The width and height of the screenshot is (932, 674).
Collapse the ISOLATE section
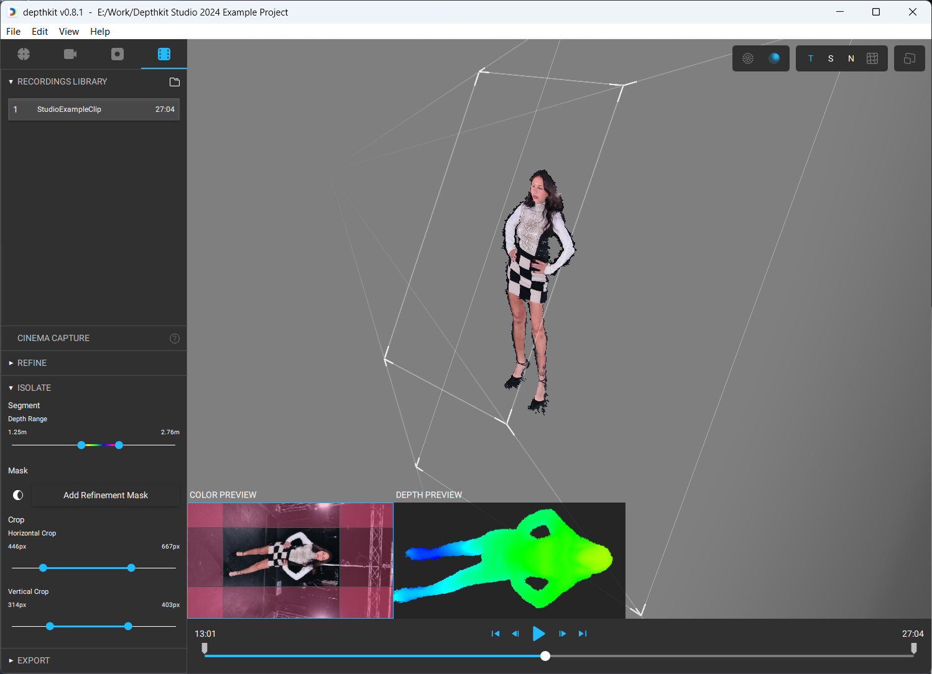[x=34, y=388]
